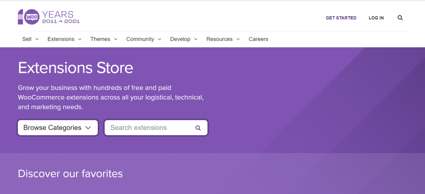Image resolution: width=425 pixels, height=194 pixels.
Task: Click the GET STARTED link
Action: point(341,18)
